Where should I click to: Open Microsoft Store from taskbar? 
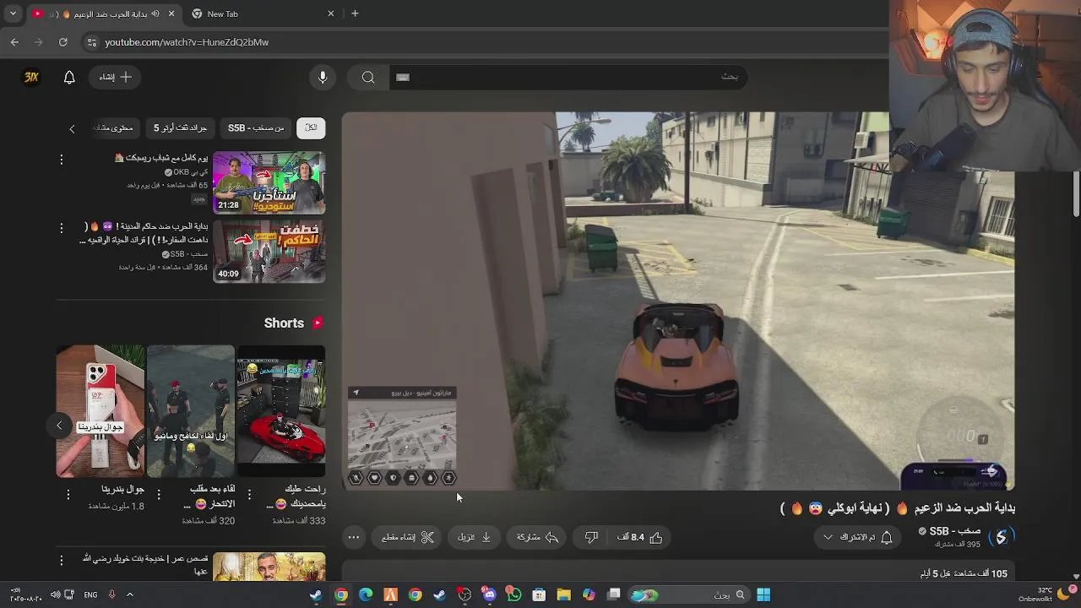539,594
